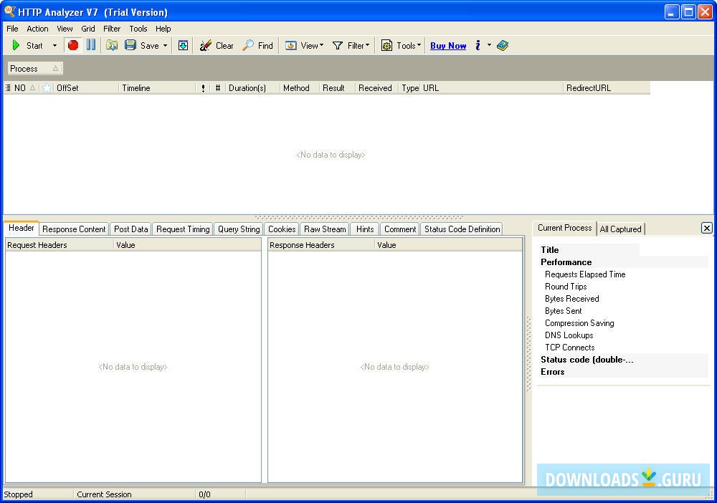
Task: Open the Filter toolbar dropdown
Action: 351,45
